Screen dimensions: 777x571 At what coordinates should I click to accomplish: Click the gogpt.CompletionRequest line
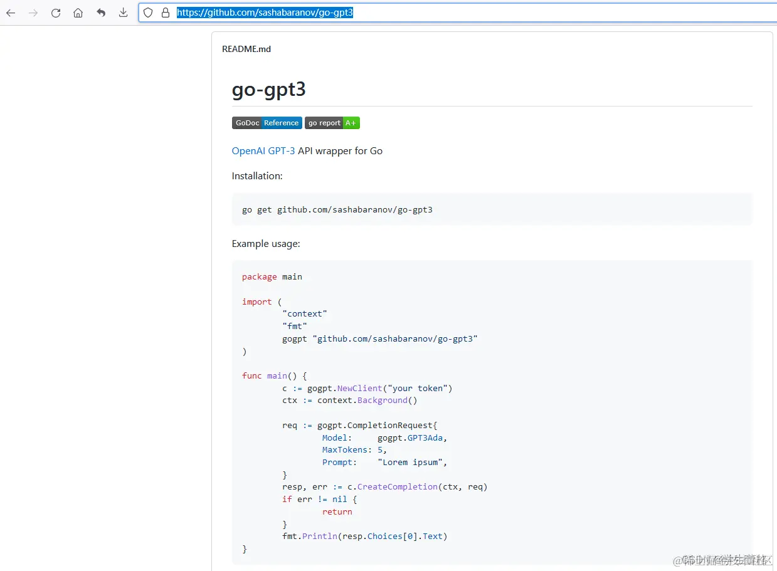pyautogui.click(x=360, y=425)
